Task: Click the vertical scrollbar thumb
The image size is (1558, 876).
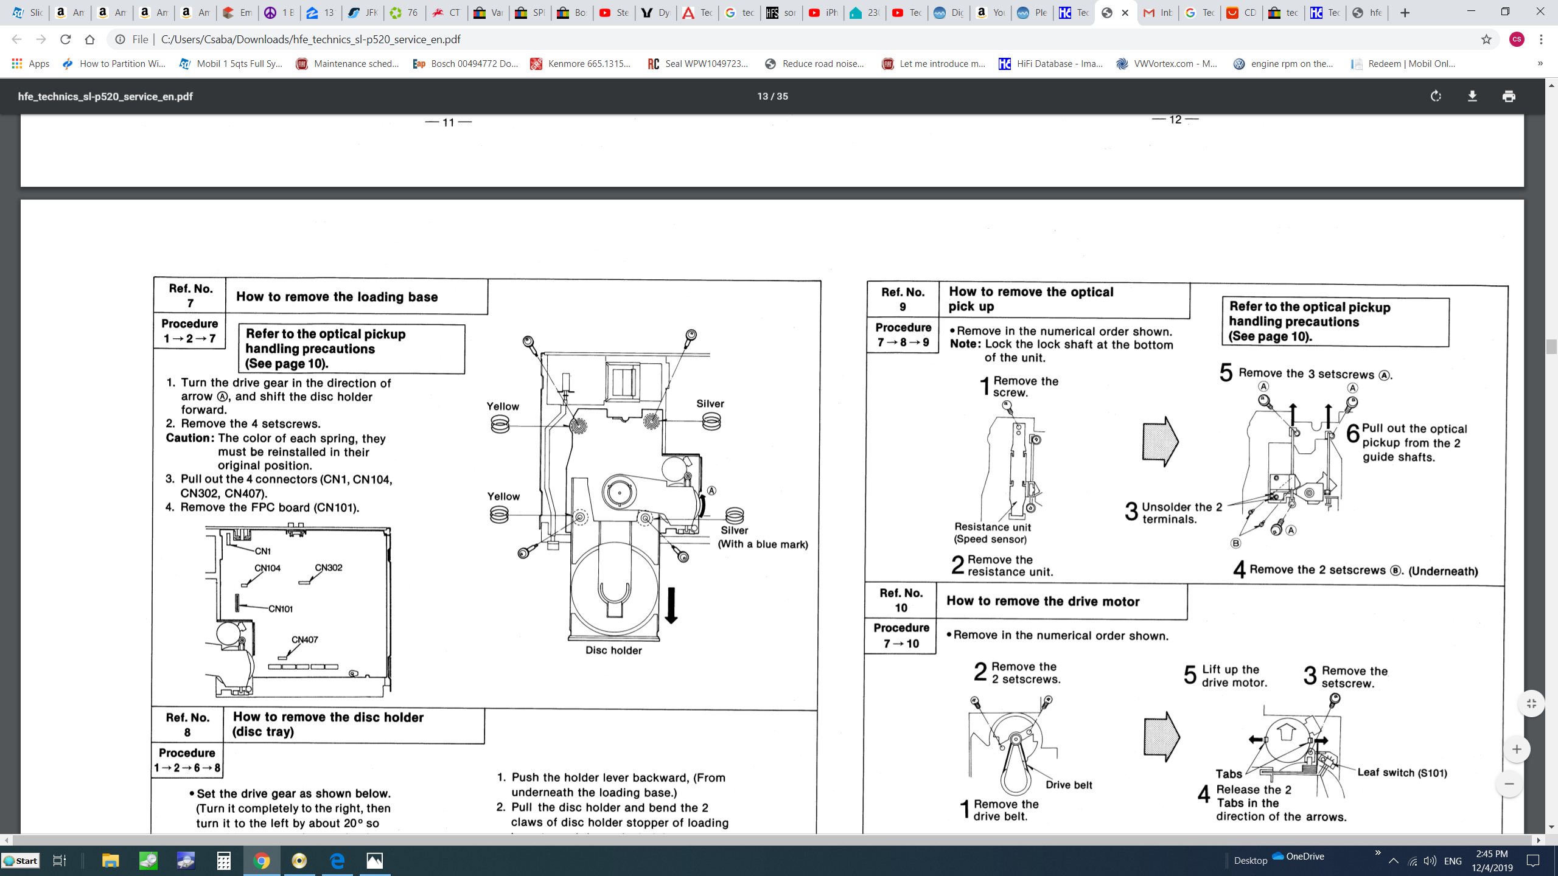Action: pyautogui.click(x=1551, y=346)
